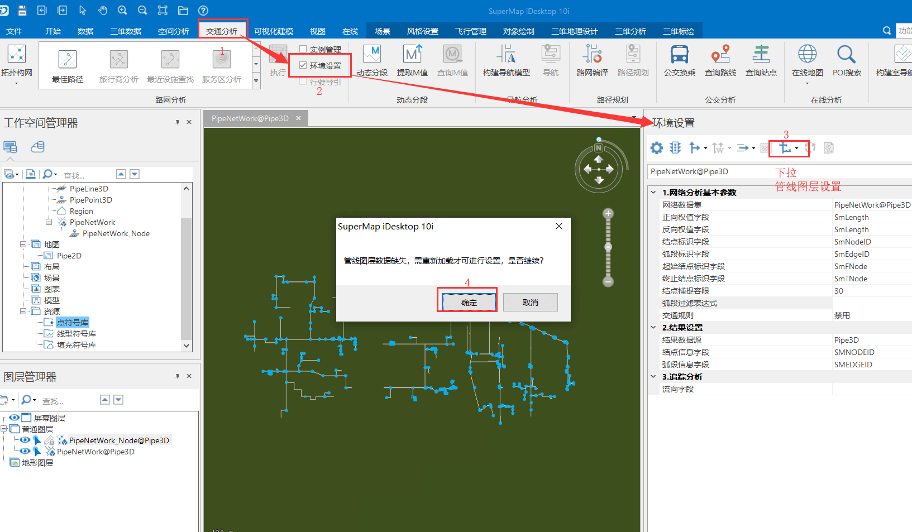912x532 pixels.
Task: Check the 实例管理 checkbox
Action: coord(303,49)
